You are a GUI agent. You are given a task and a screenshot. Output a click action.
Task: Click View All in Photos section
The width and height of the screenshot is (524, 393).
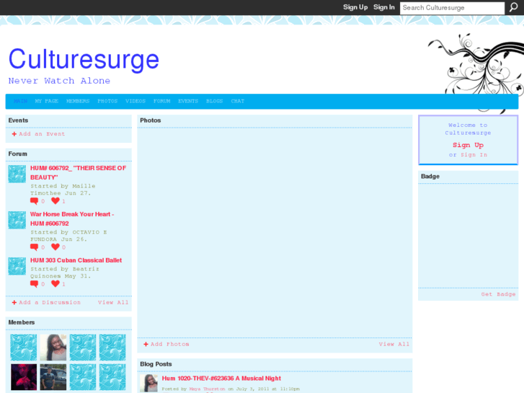pyautogui.click(x=394, y=344)
